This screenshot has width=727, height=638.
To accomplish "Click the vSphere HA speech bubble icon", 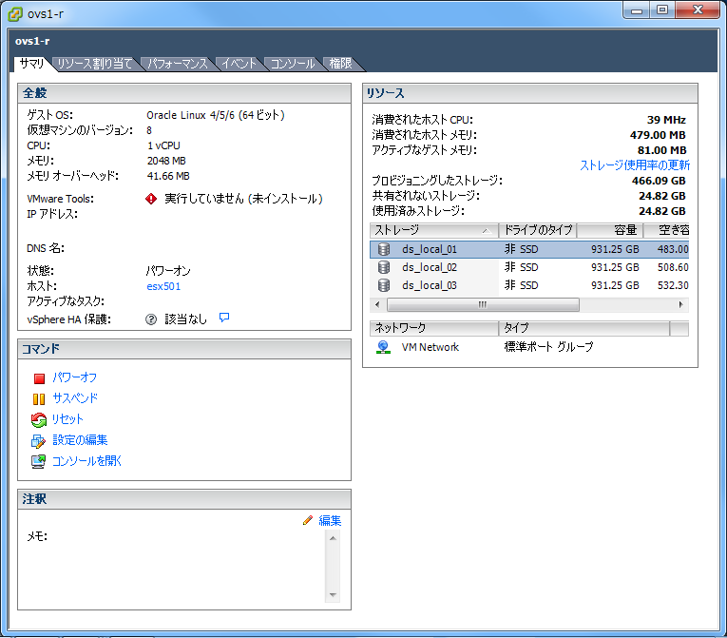I will coord(224,318).
